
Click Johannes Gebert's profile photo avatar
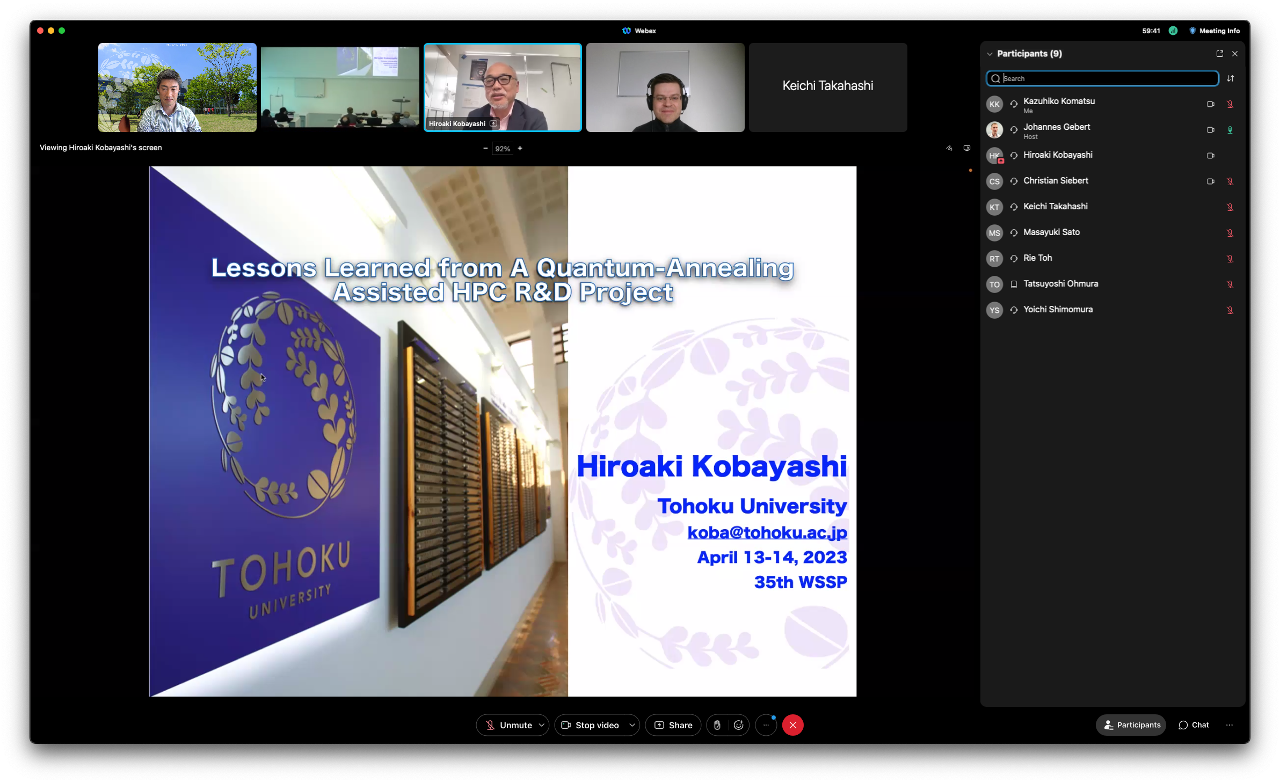(994, 130)
